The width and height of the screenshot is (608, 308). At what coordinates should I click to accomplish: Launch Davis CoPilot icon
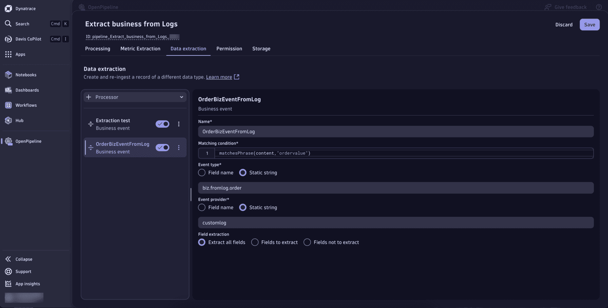(x=8, y=39)
